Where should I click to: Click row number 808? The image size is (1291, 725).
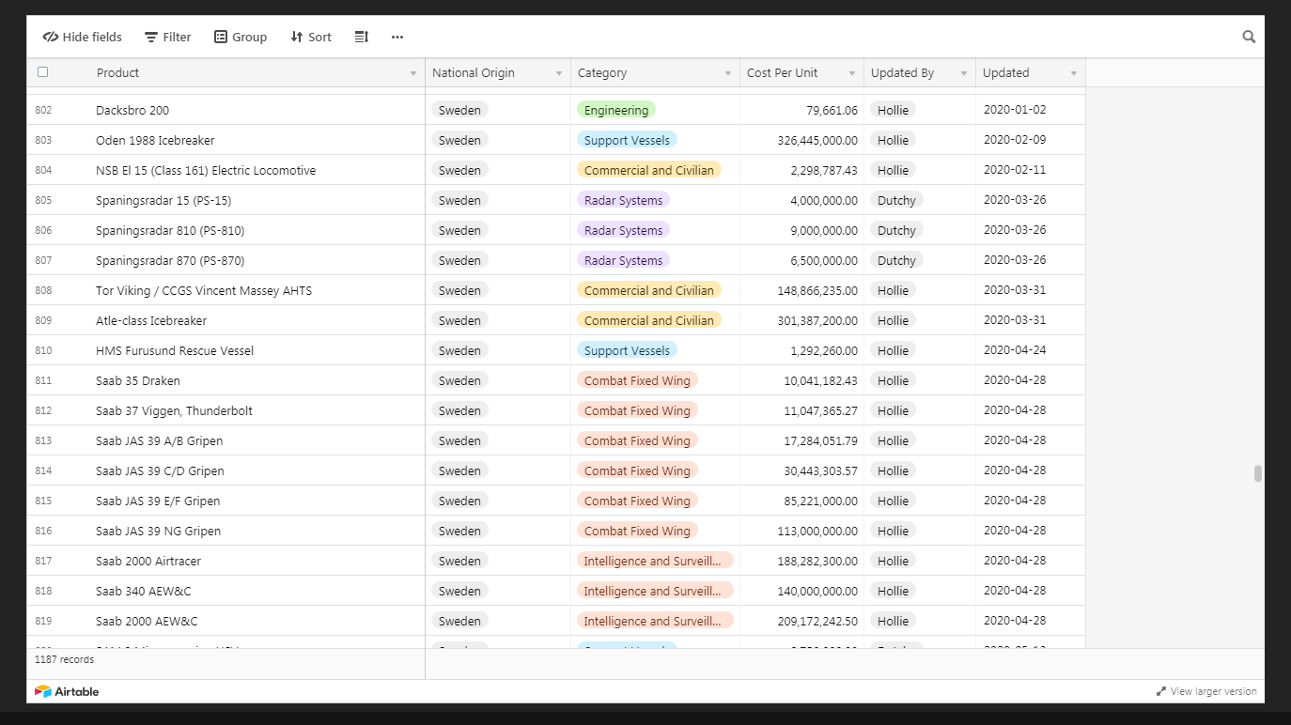(43, 290)
